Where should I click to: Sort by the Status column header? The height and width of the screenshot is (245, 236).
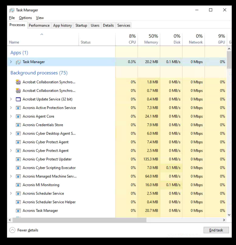[x=97, y=39]
